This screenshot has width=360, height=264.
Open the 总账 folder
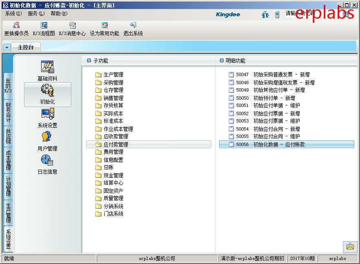(105, 167)
